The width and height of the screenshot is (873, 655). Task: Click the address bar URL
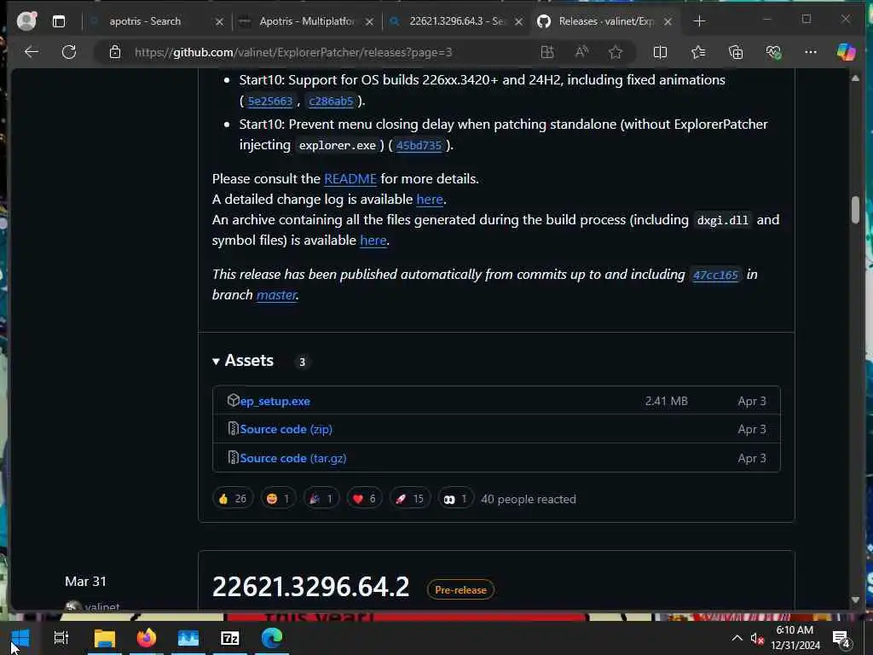[x=293, y=52]
